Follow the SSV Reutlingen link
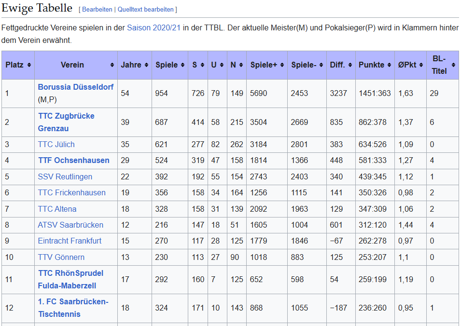Image resolution: width=461 pixels, height=326 pixels. (x=65, y=177)
